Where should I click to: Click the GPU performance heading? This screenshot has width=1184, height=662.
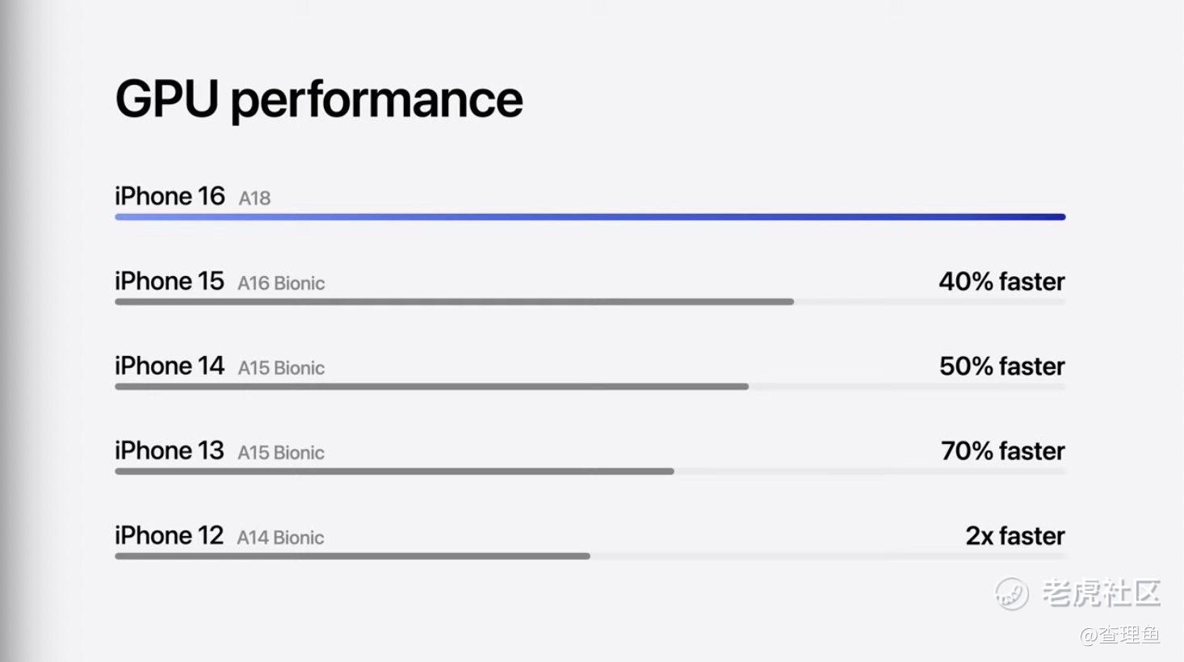coord(319,99)
